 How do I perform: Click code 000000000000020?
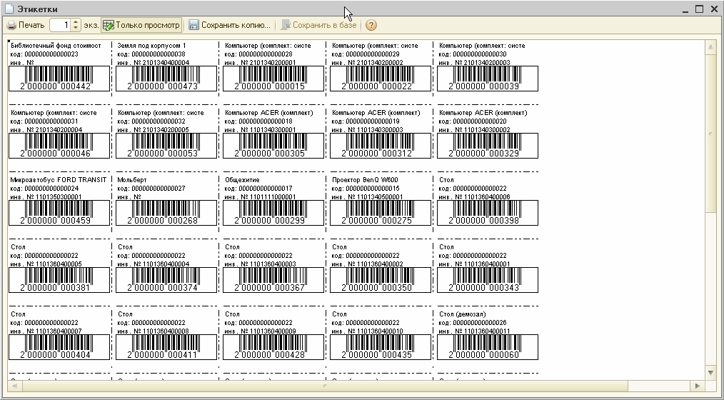click(480, 121)
